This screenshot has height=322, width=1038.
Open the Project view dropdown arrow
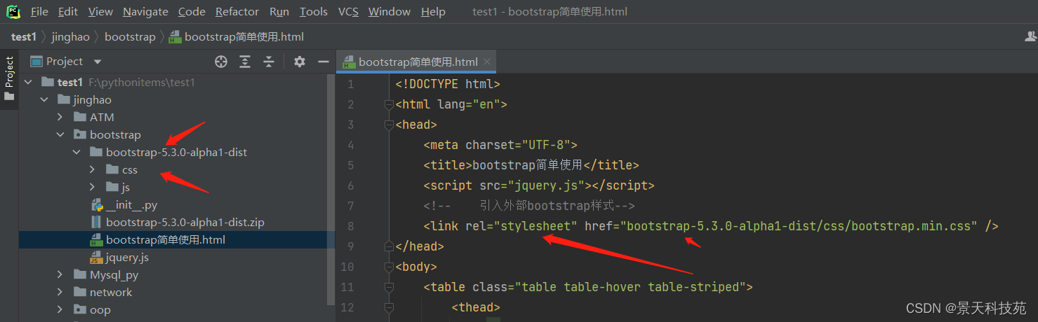coord(98,62)
